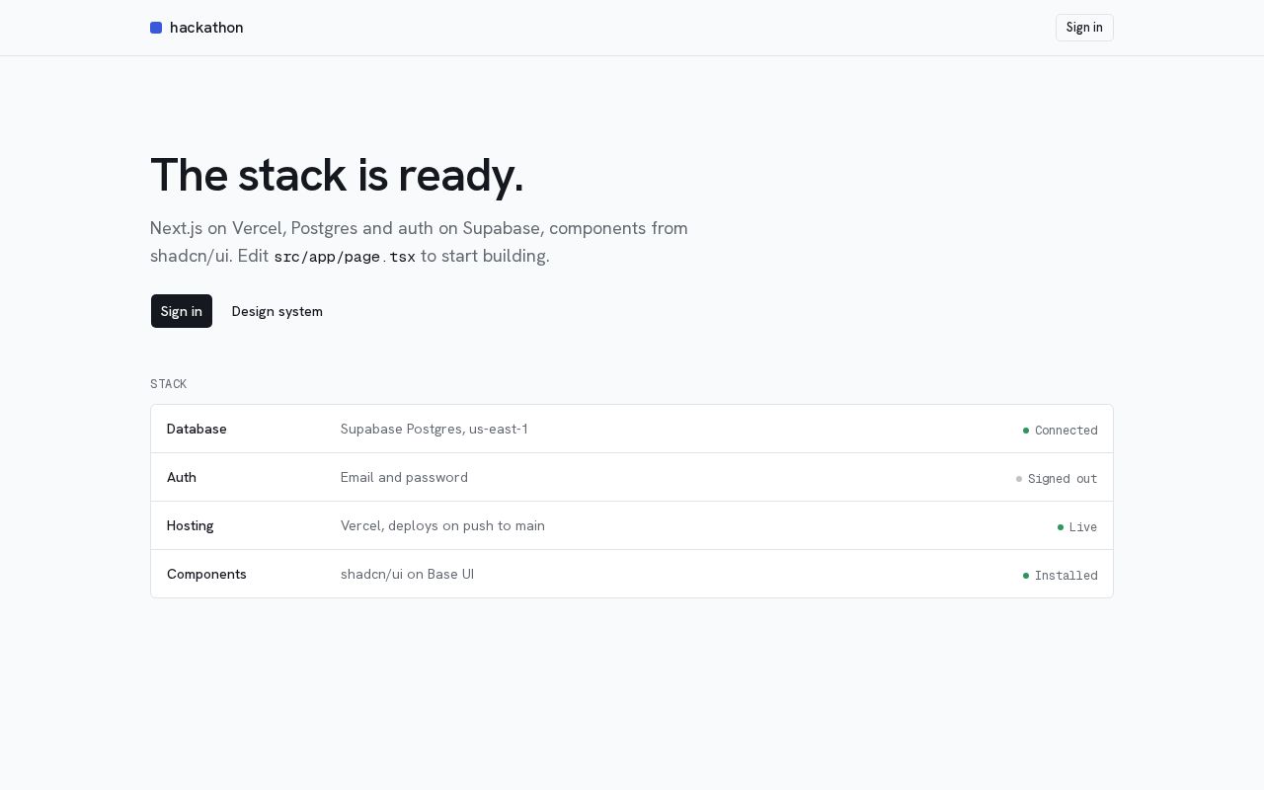
Task: Select the Components row label
Action: [x=206, y=574]
